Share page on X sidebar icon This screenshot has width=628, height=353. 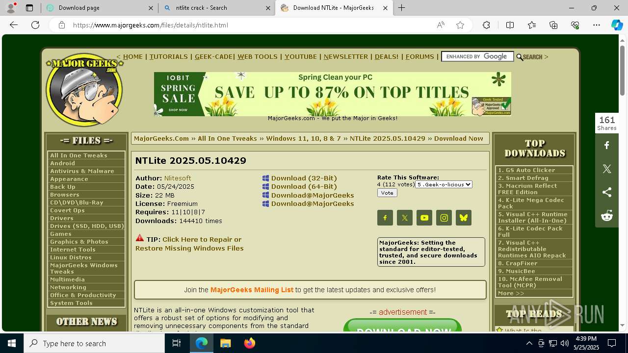607,169
